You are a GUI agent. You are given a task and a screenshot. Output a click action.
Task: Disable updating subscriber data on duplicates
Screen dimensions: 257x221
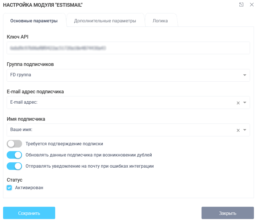tap(14, 155)
